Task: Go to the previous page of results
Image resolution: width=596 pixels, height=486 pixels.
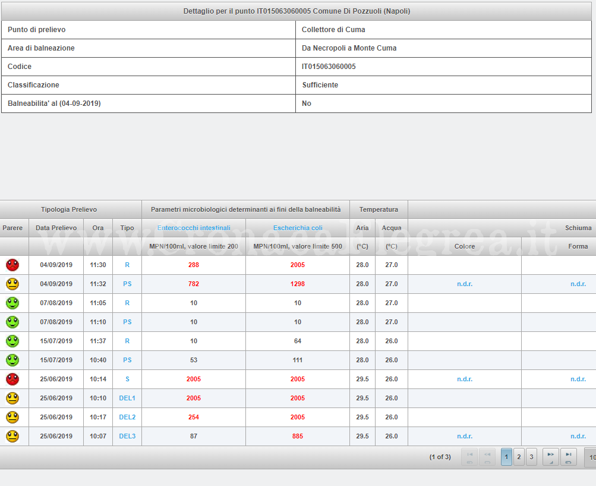Action: click(487, 457)
